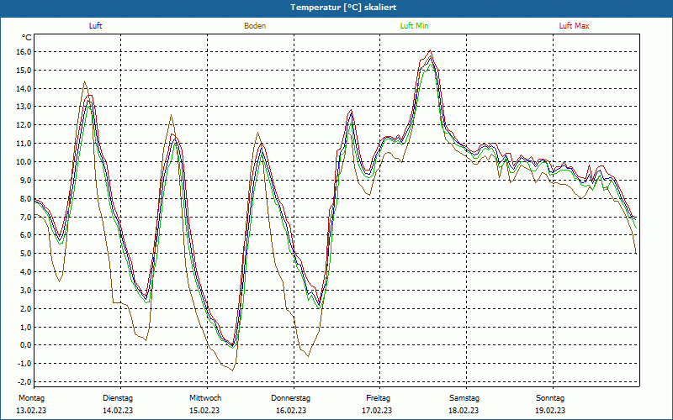Click the date 19.02.23

550,411
